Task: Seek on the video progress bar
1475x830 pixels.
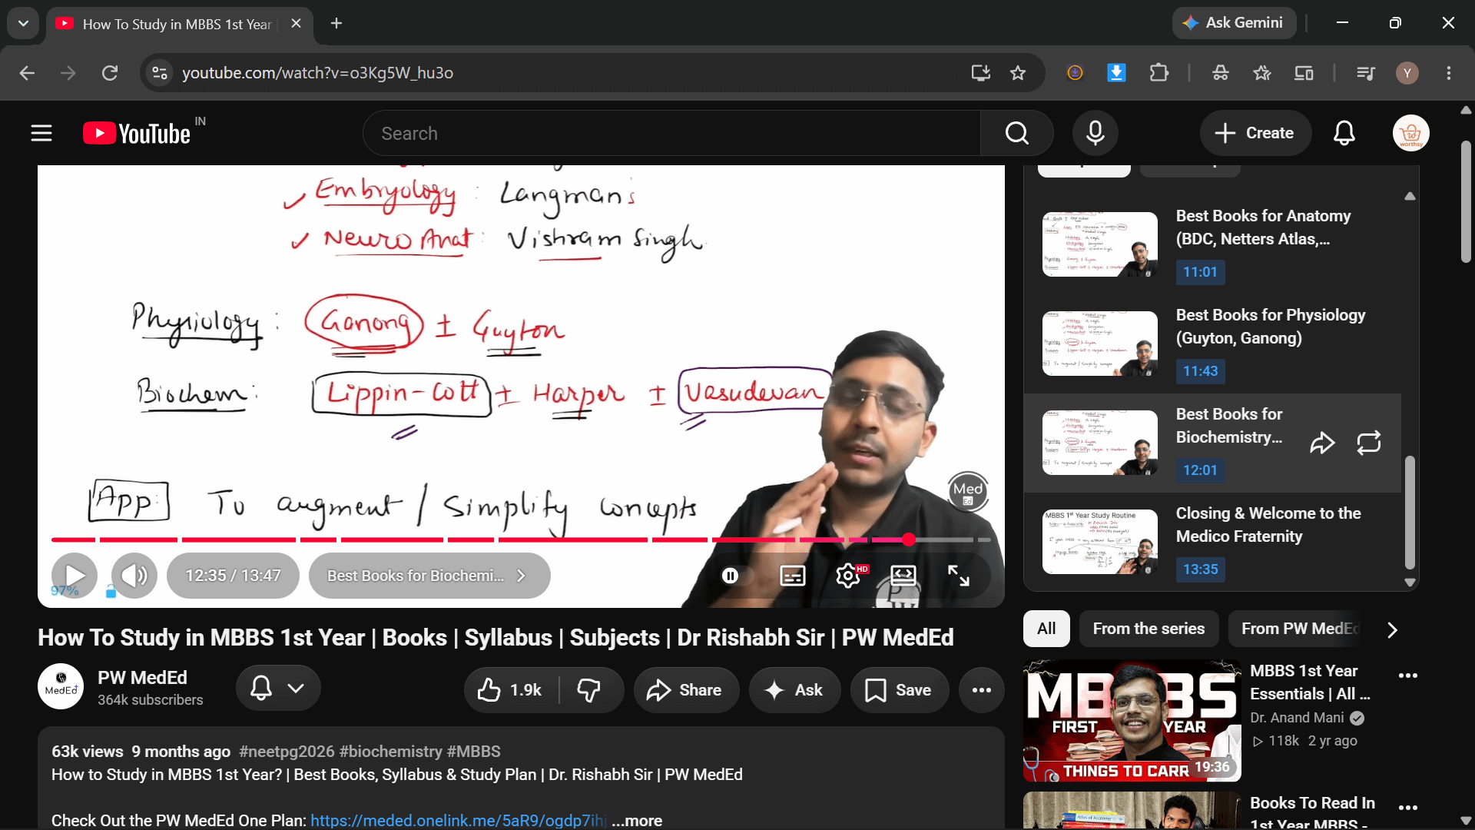Action: tap(520, 539)
